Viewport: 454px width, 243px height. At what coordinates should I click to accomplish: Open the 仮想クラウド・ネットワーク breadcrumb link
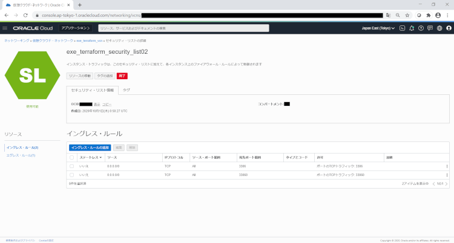[x=53, y=40]
